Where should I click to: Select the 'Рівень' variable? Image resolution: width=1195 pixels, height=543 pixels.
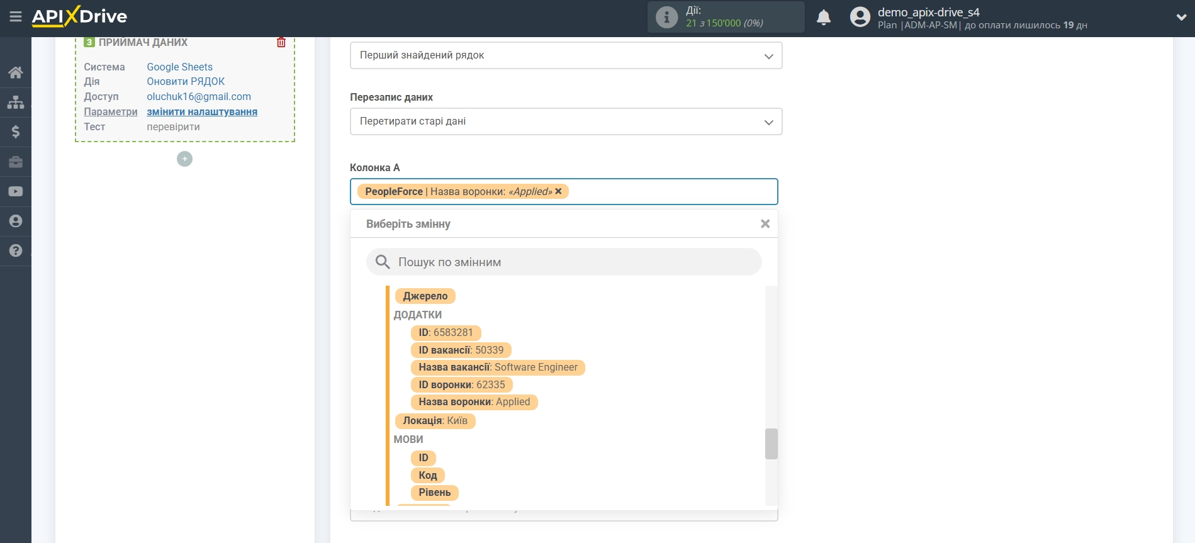(x=435, y=493)
